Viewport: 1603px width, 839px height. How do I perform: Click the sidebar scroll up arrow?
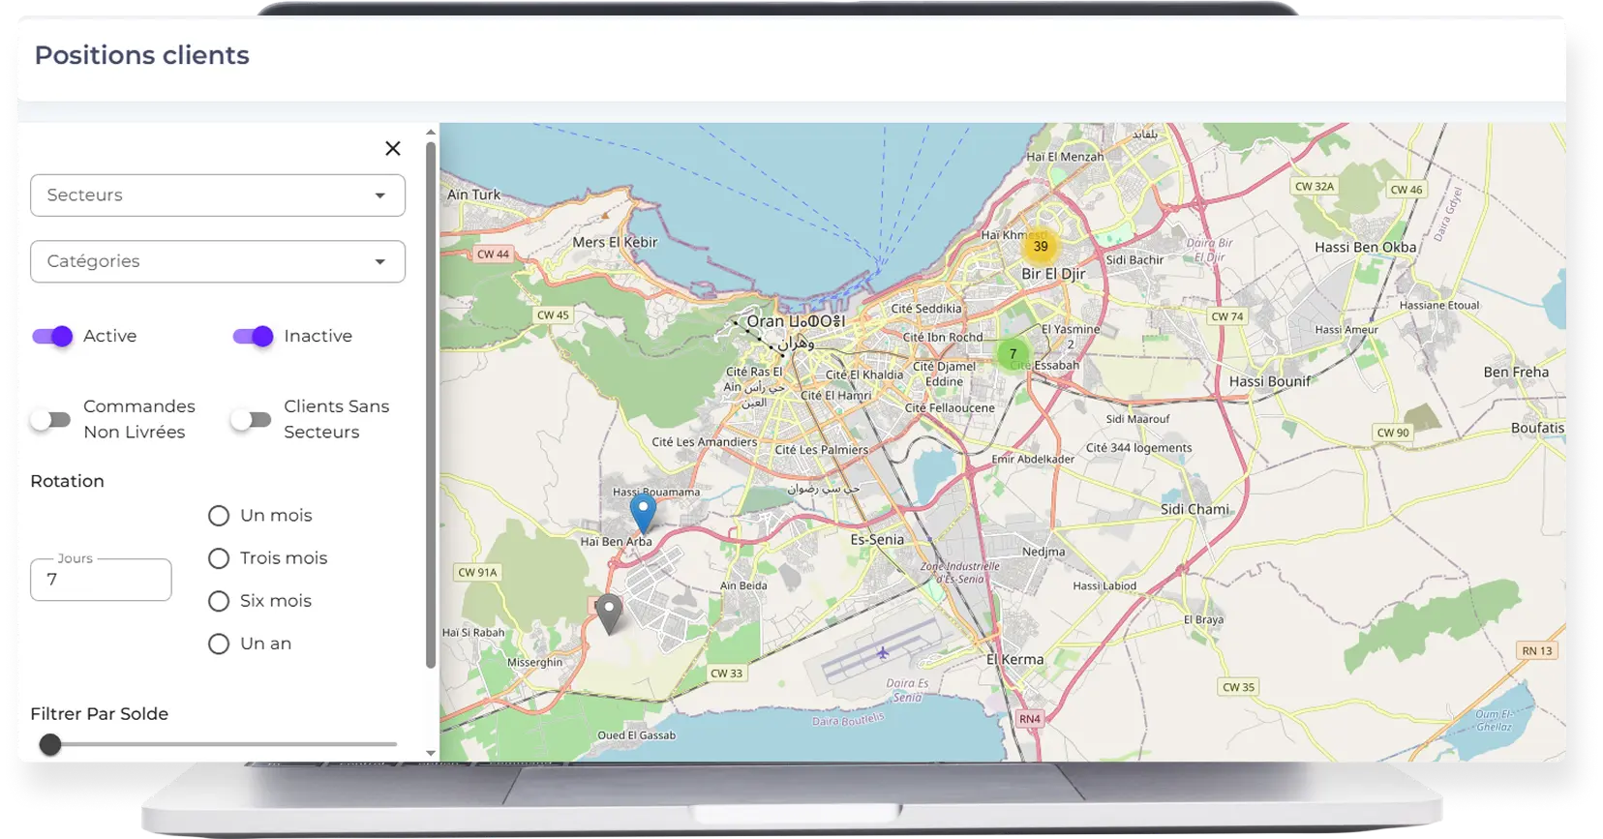tap(431, 132)
